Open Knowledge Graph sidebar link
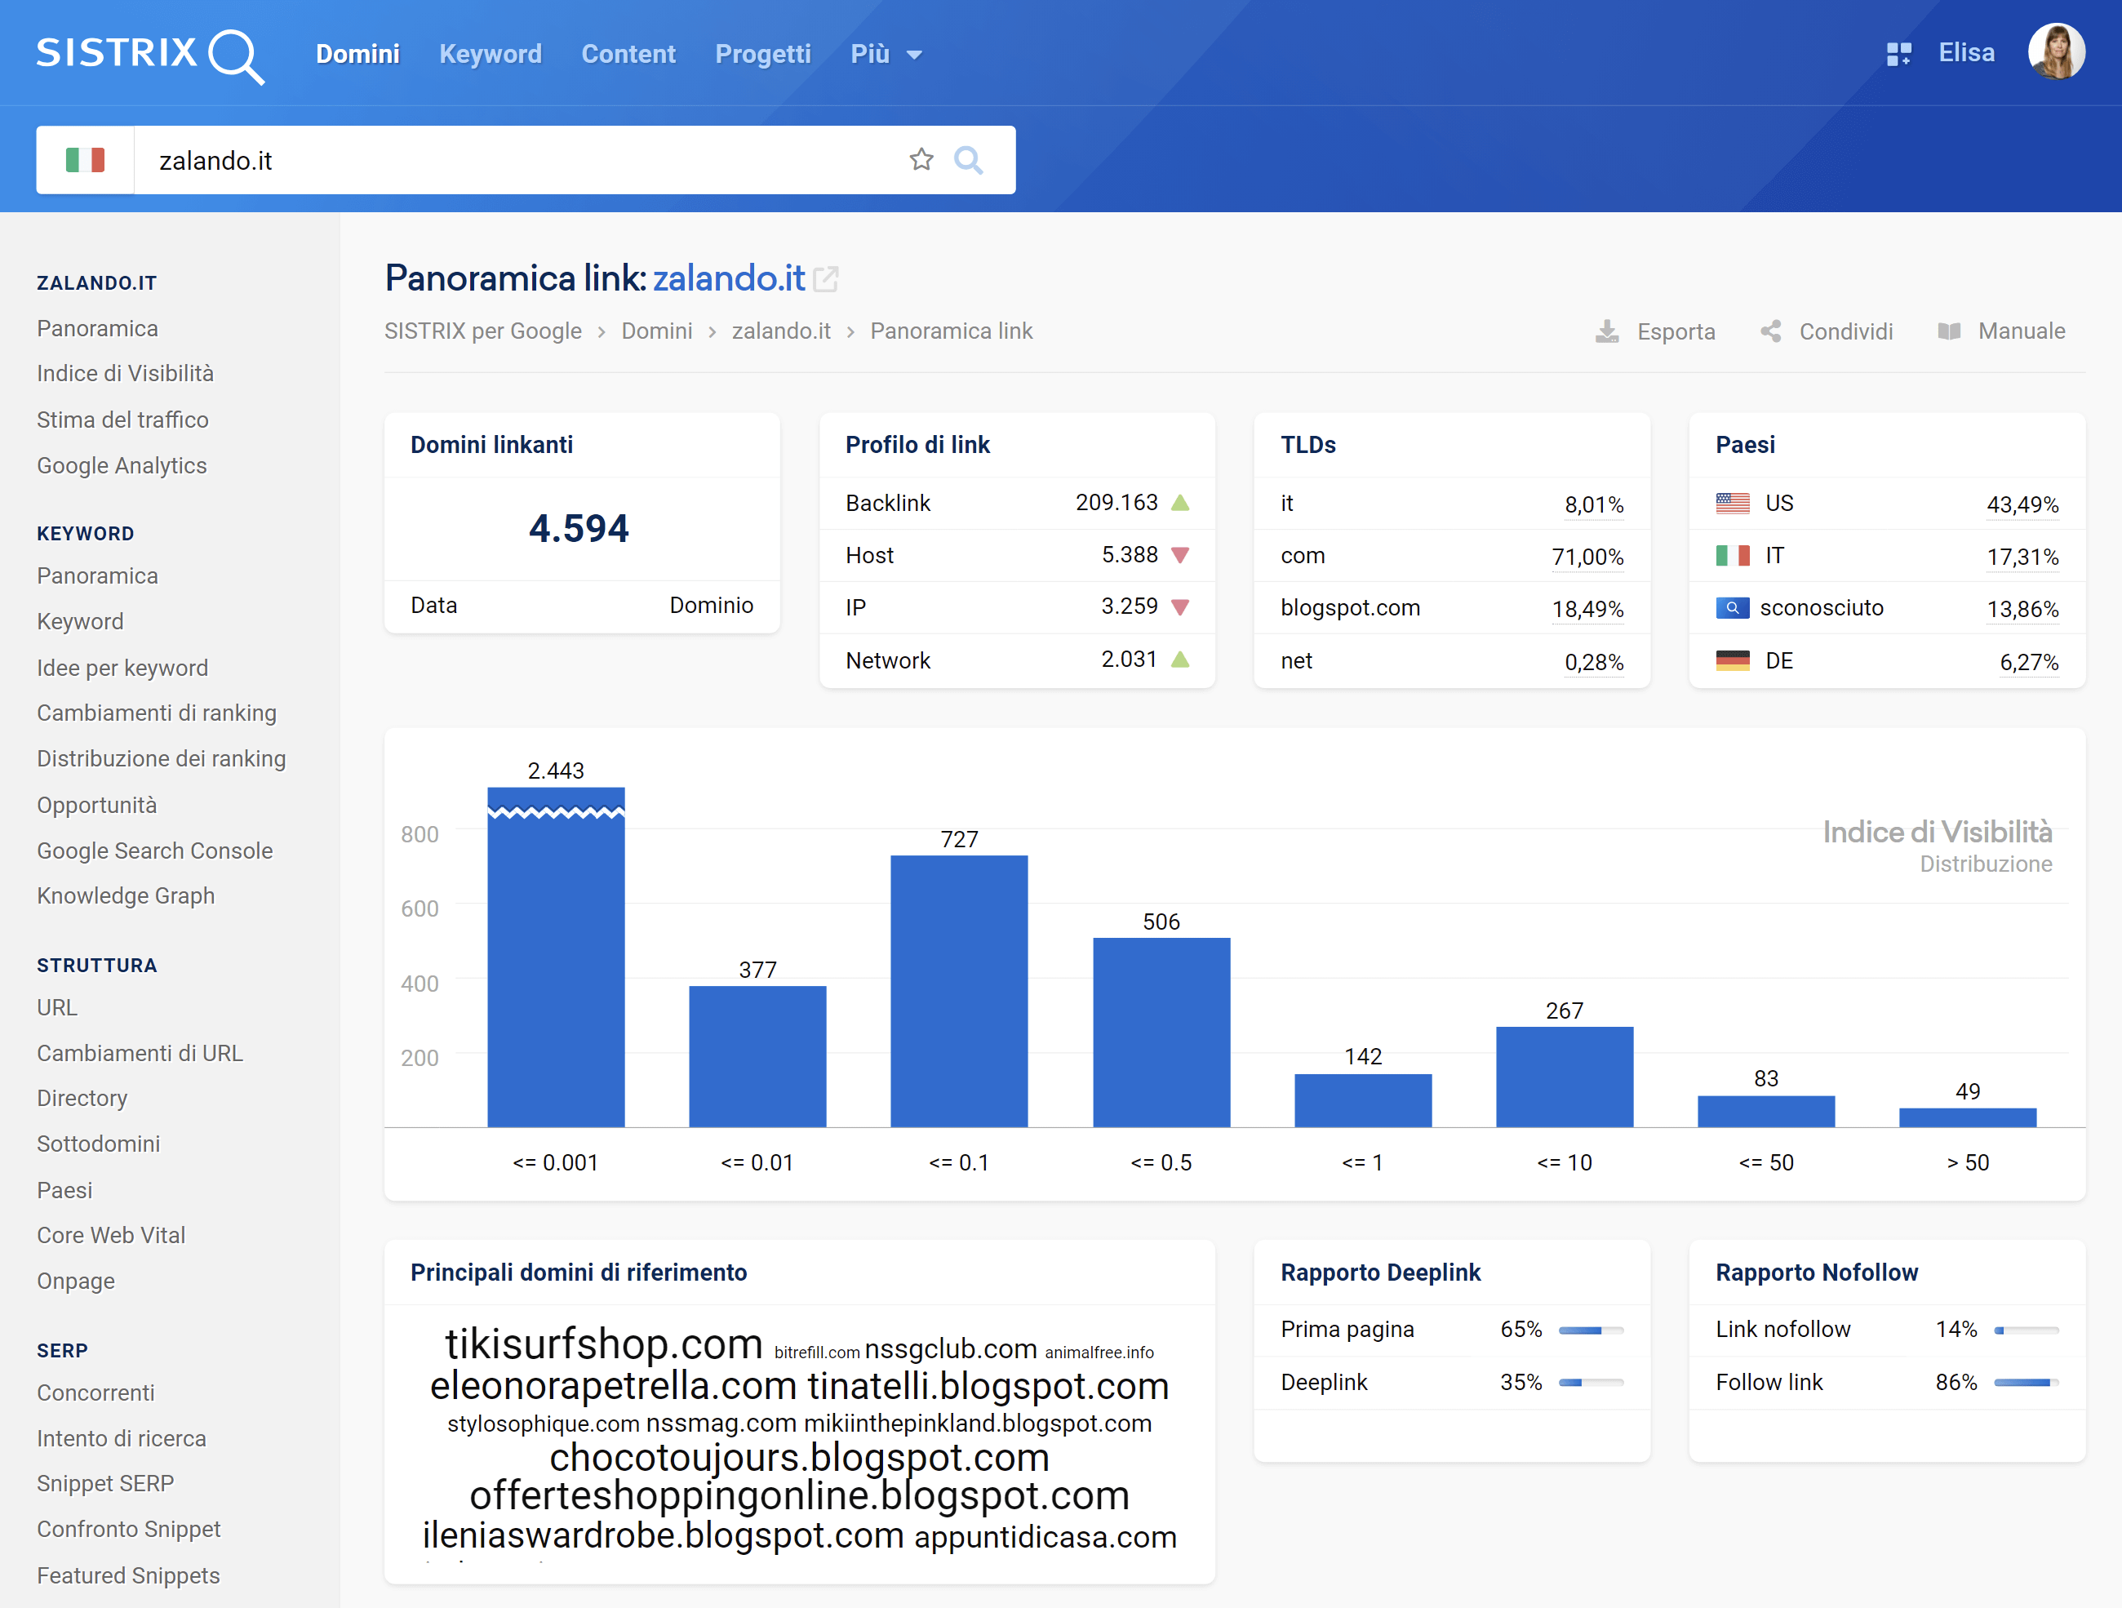 click(x=126, y=896)
